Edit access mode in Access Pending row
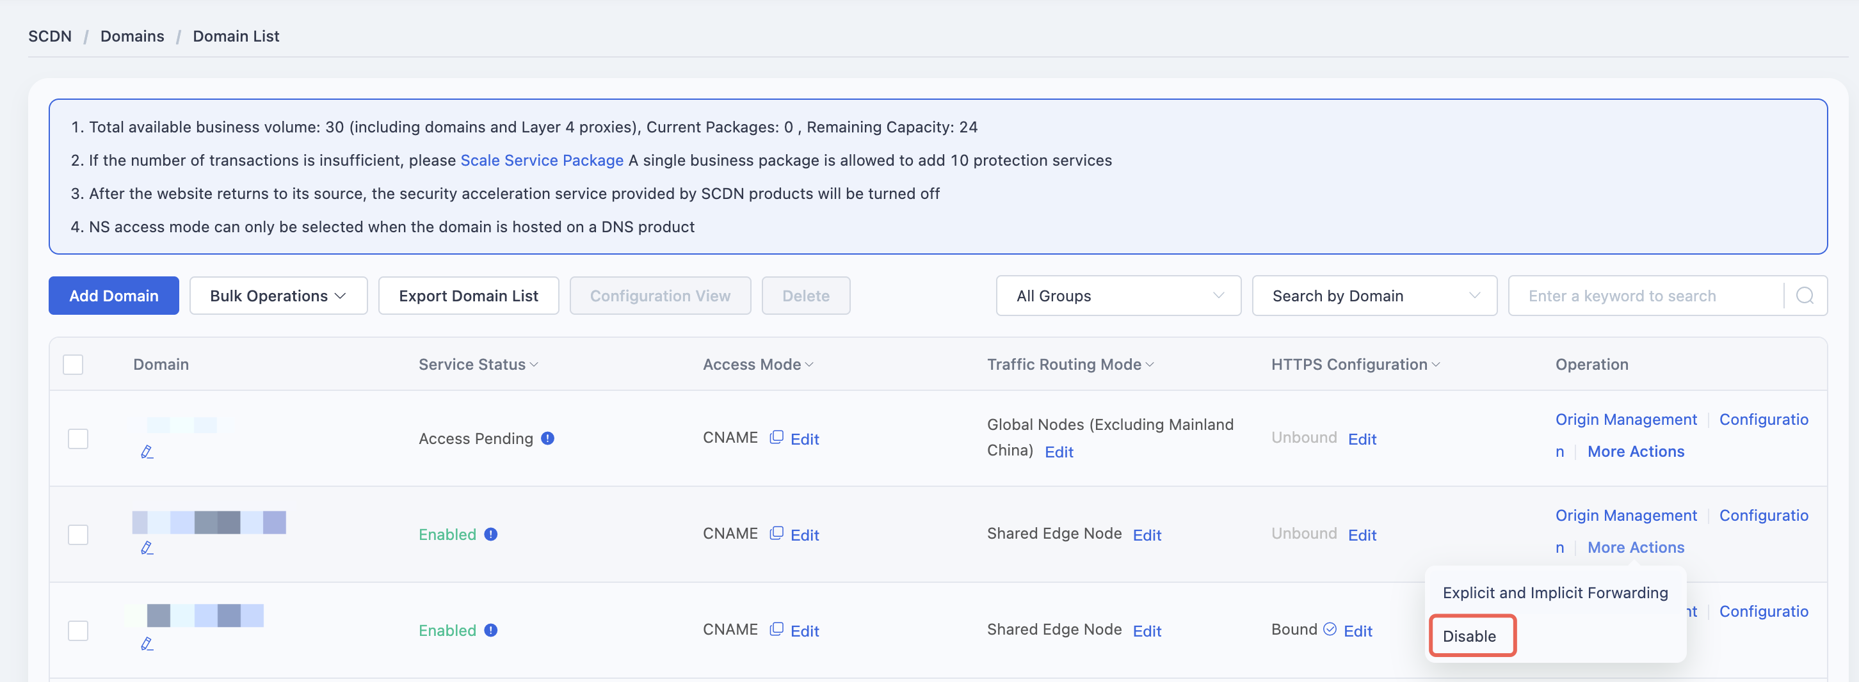This screenshot has width=1859, height=682. 805,439
